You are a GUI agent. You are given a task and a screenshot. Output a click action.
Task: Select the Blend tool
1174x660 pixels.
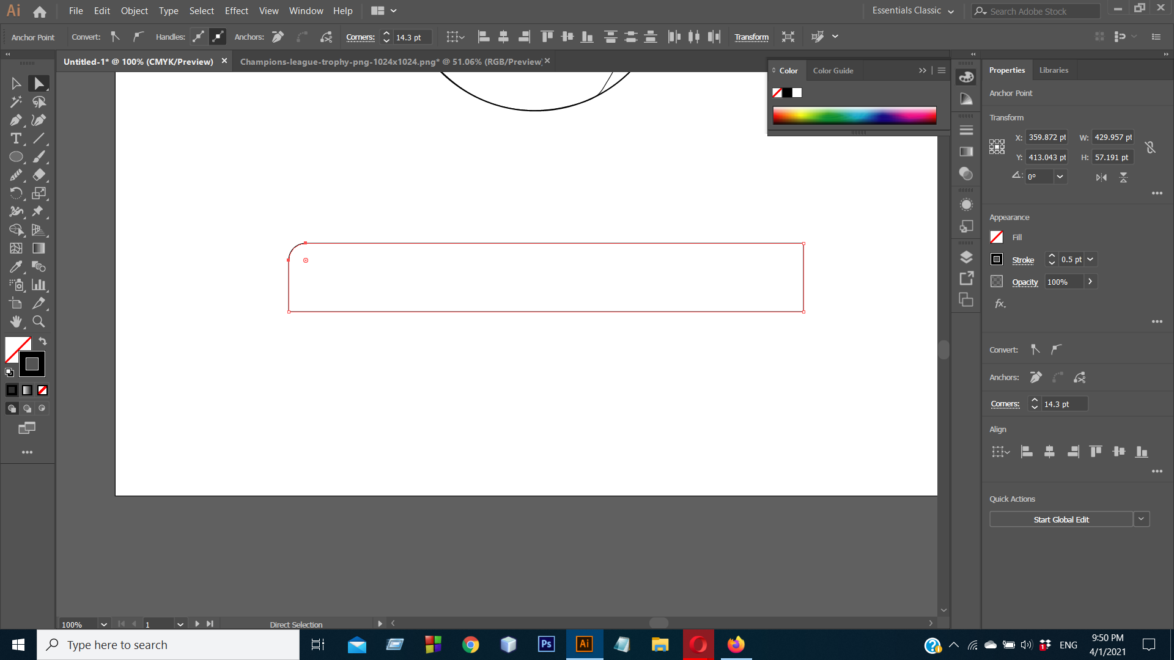click(39, 267)
